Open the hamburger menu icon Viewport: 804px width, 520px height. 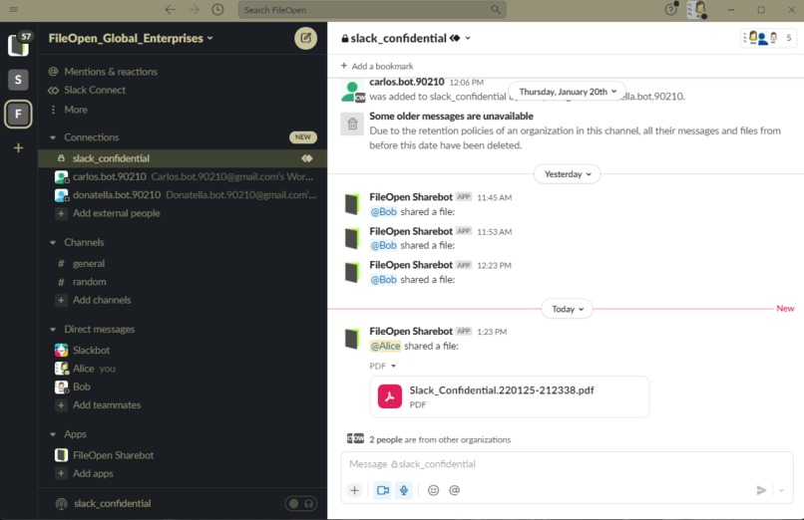14,9
